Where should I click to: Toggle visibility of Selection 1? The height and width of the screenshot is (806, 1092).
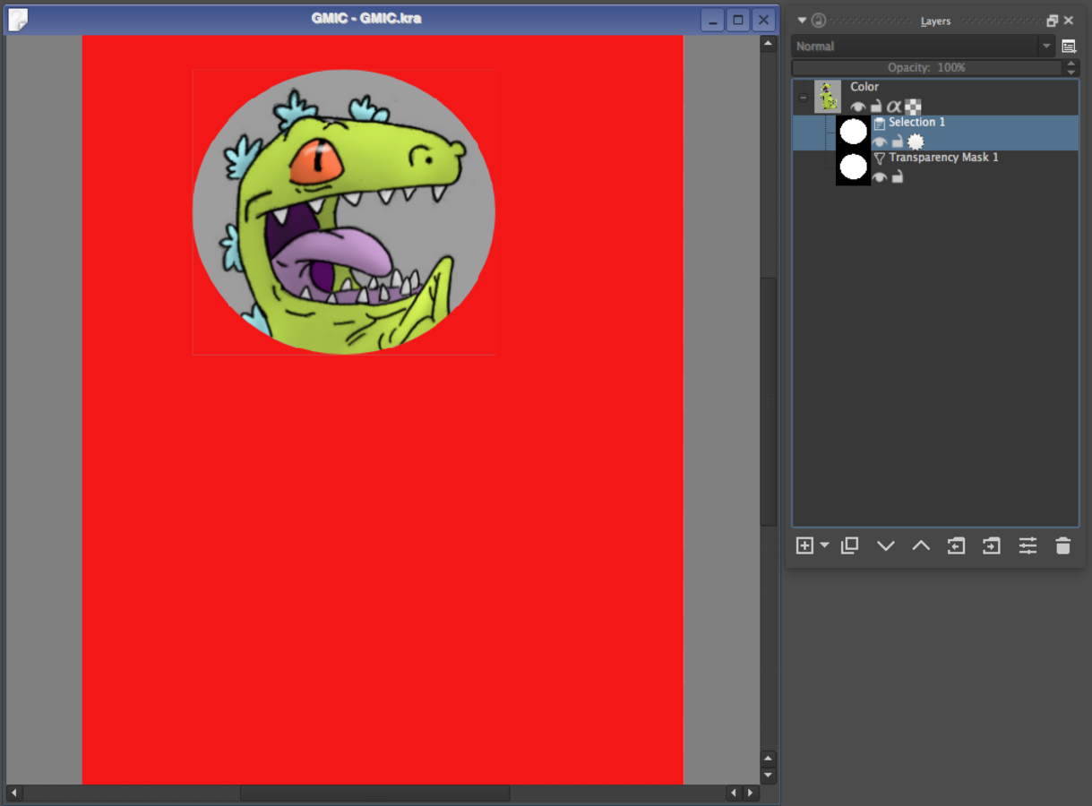tap(880, 142)
